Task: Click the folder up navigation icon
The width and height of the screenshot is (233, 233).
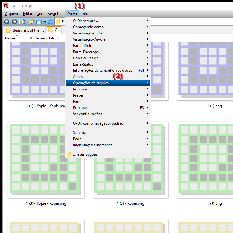Action: [x=24, y=22]
